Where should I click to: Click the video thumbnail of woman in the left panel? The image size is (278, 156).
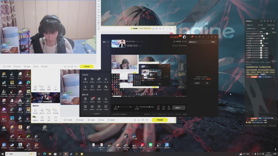pos(46,97)
